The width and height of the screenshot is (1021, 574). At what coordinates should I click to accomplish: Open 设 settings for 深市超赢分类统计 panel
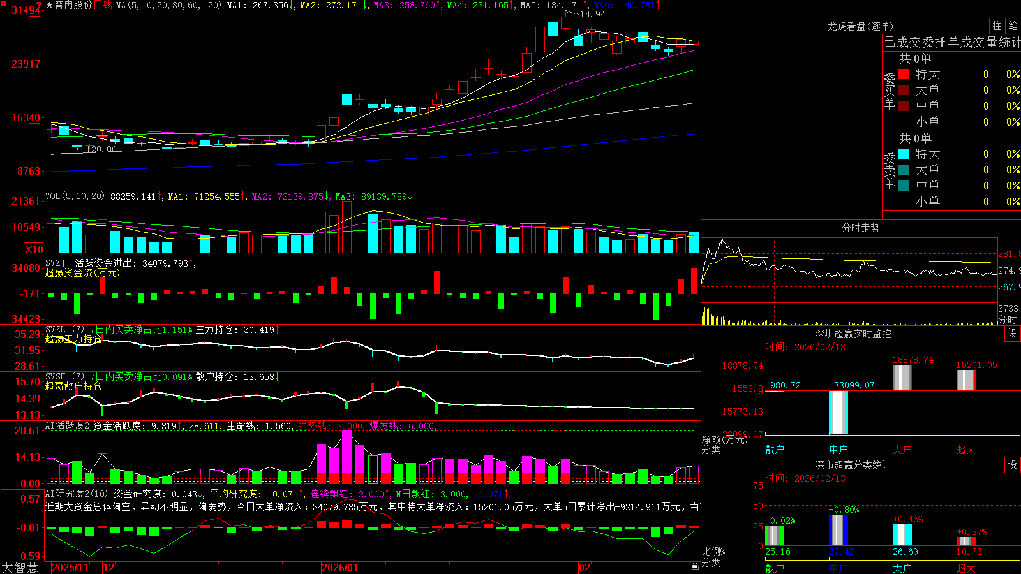[x=1013, y=465]
